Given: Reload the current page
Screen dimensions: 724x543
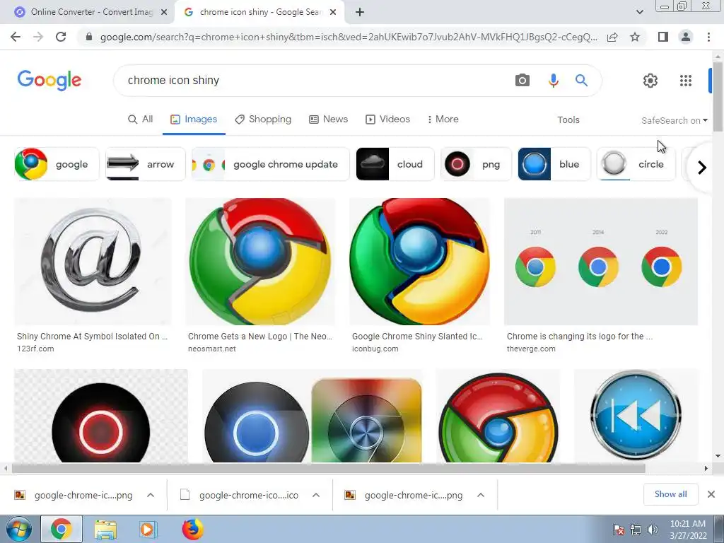Looking at the screenshot, I should (61, 37).
